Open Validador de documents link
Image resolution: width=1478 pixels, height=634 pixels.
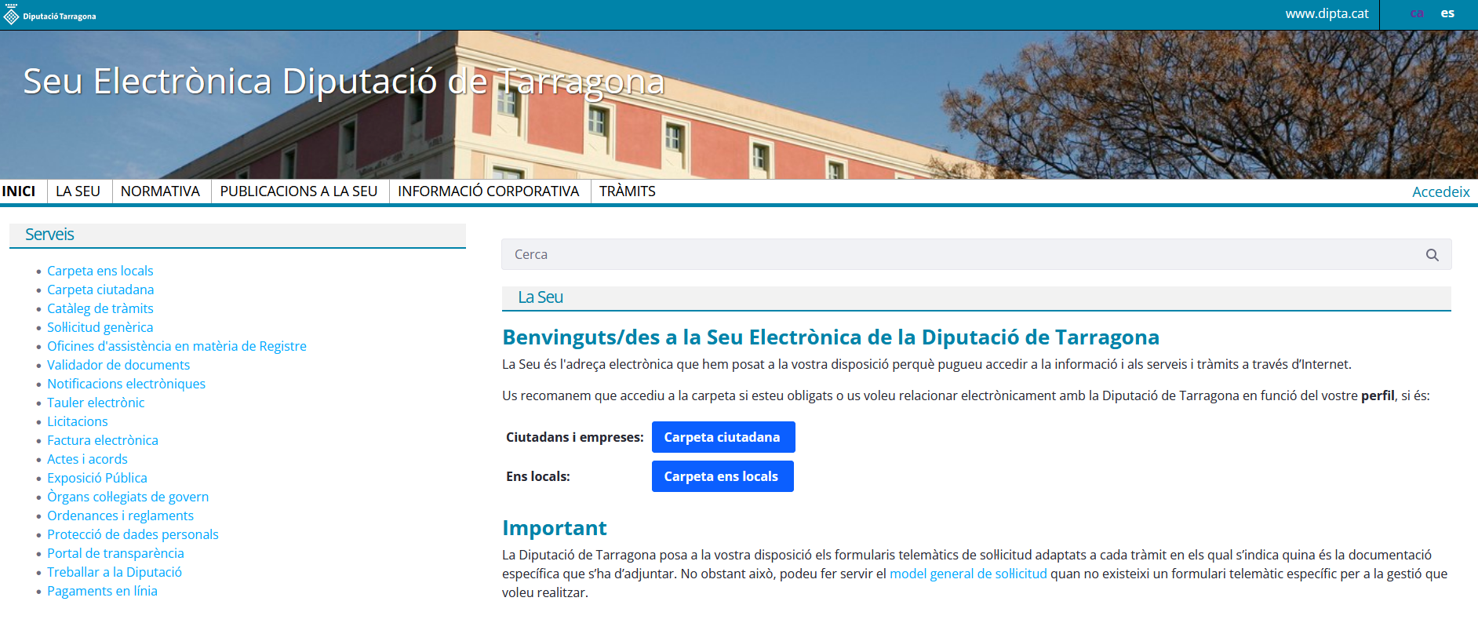[118, 365]
